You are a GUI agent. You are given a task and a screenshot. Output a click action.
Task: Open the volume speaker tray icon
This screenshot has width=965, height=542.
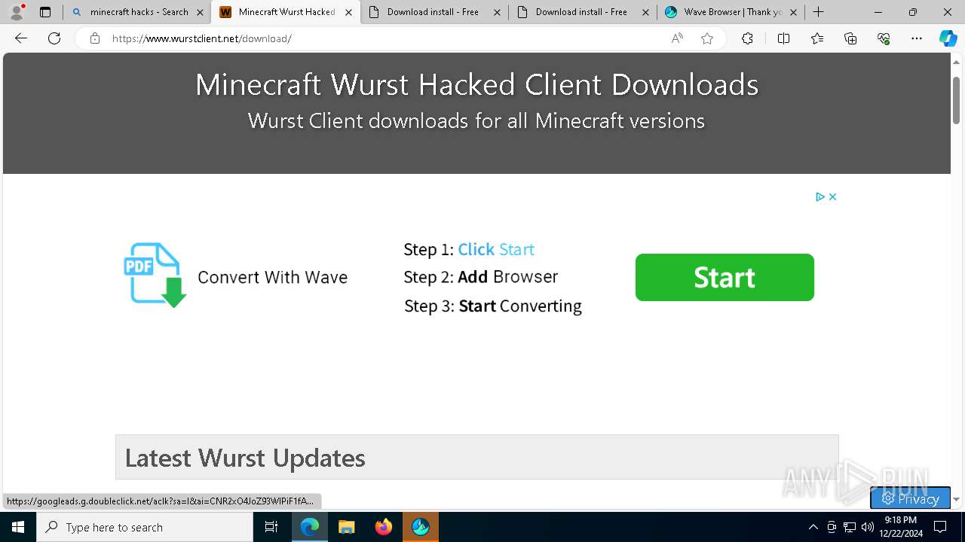point(867,527)
